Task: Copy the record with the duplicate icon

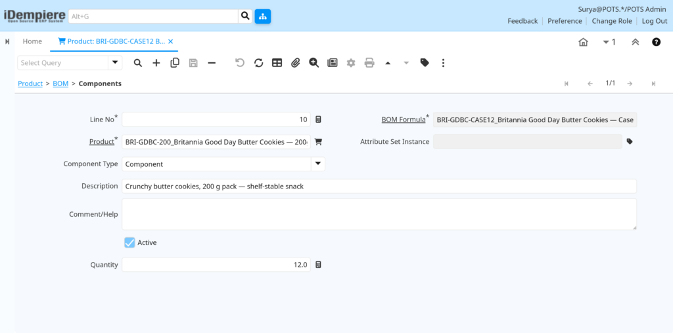Action: pos(175,63)
